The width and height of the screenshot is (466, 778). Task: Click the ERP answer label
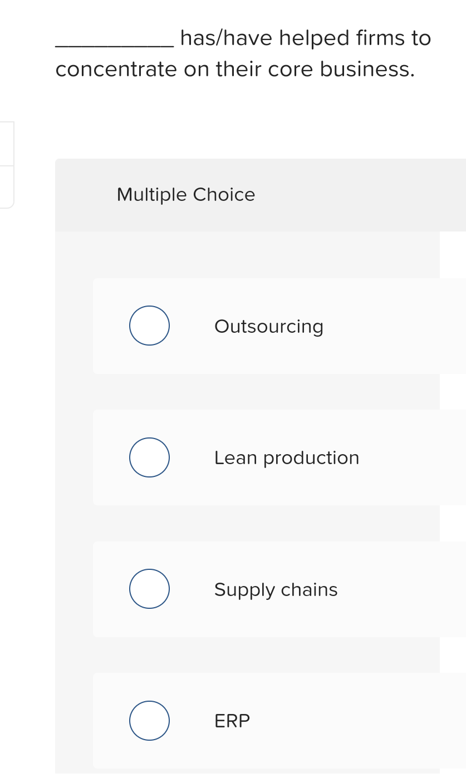pos(232,721)
